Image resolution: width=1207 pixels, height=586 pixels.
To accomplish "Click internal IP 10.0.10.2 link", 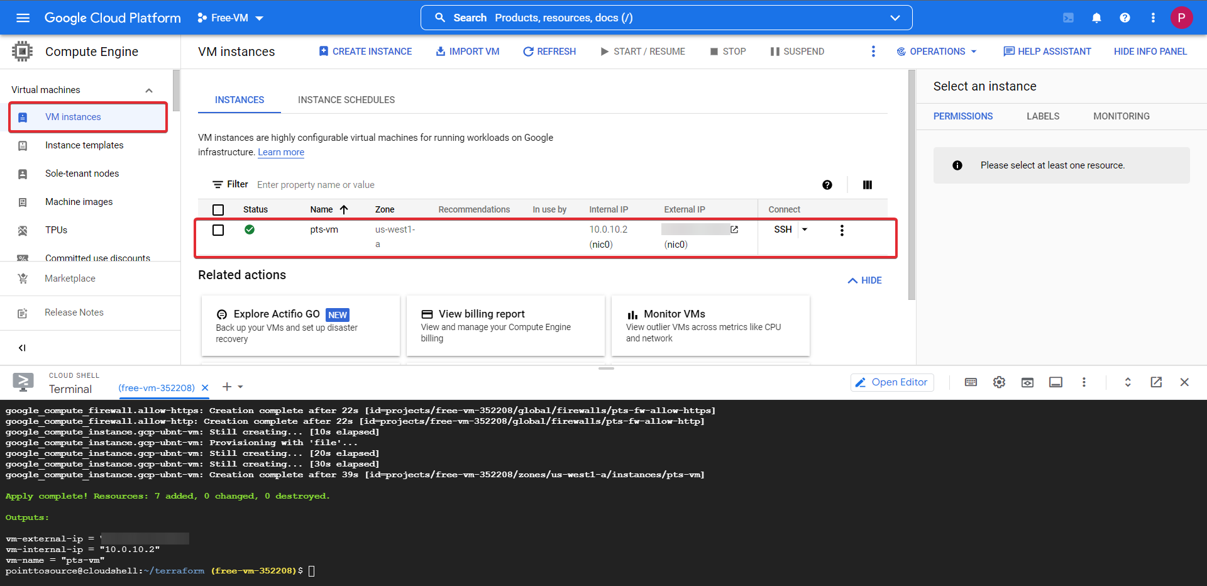I will tap(608, 229).
